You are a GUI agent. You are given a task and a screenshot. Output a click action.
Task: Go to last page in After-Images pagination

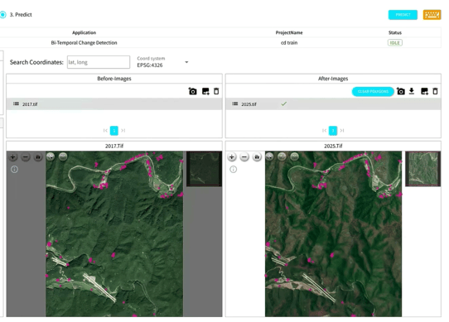pos(342,131)
